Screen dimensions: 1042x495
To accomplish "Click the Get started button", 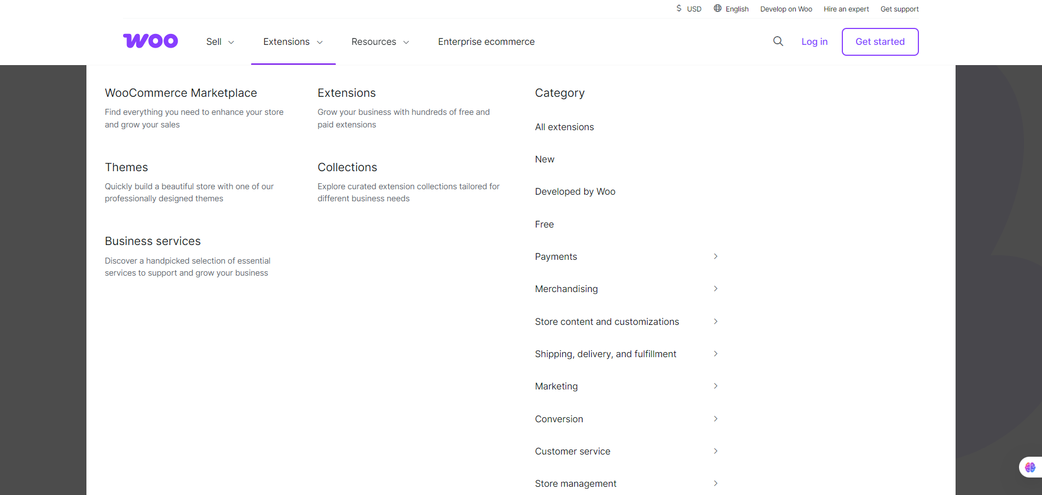I will point(880,42).
